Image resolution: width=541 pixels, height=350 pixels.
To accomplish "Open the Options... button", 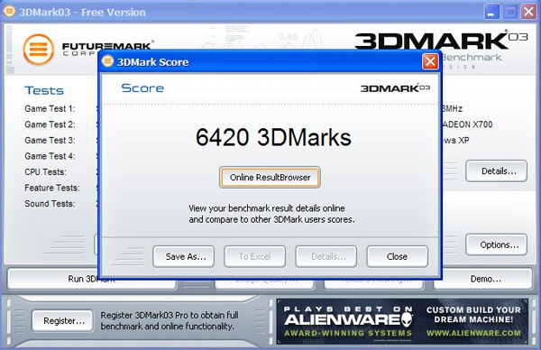I will (497, 244).
